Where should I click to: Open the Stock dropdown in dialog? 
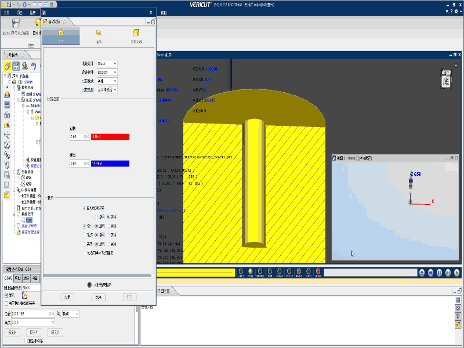(x=107, y=63)
